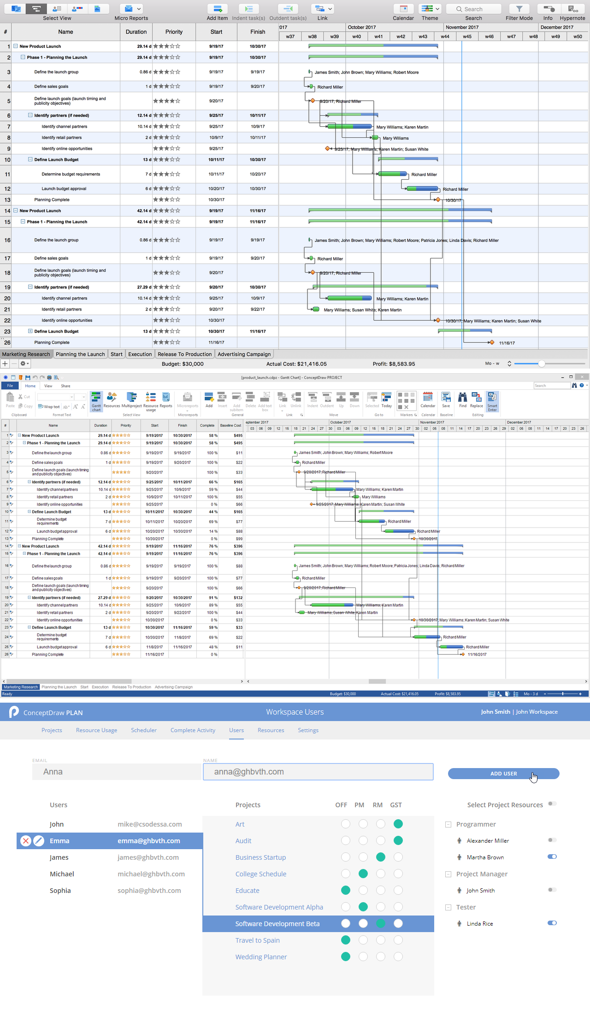The image size is (590, 1033).
Task: Click the ADD USER button
Action: pos(504,774)
